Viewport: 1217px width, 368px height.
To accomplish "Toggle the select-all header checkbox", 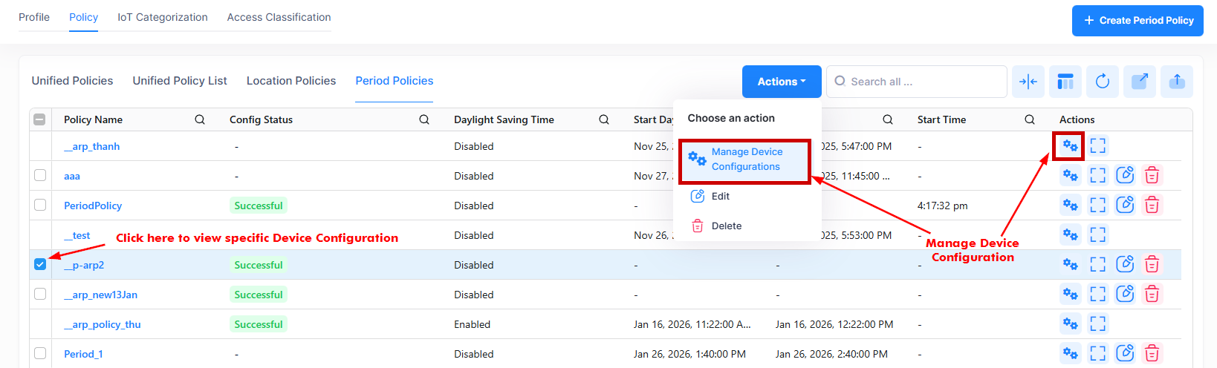I will [40, 119].
